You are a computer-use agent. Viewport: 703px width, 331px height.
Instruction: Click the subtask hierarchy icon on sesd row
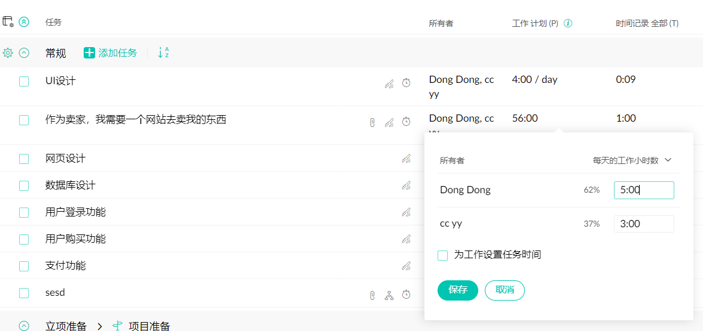coord(389,295)
